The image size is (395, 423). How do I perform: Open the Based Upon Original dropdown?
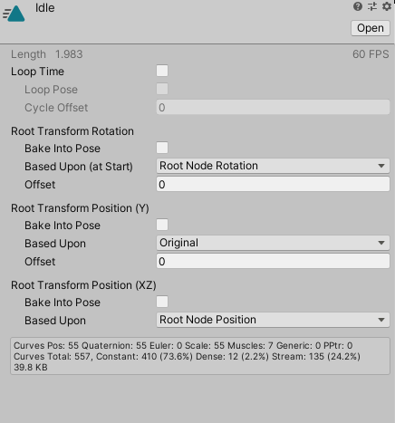273,243
